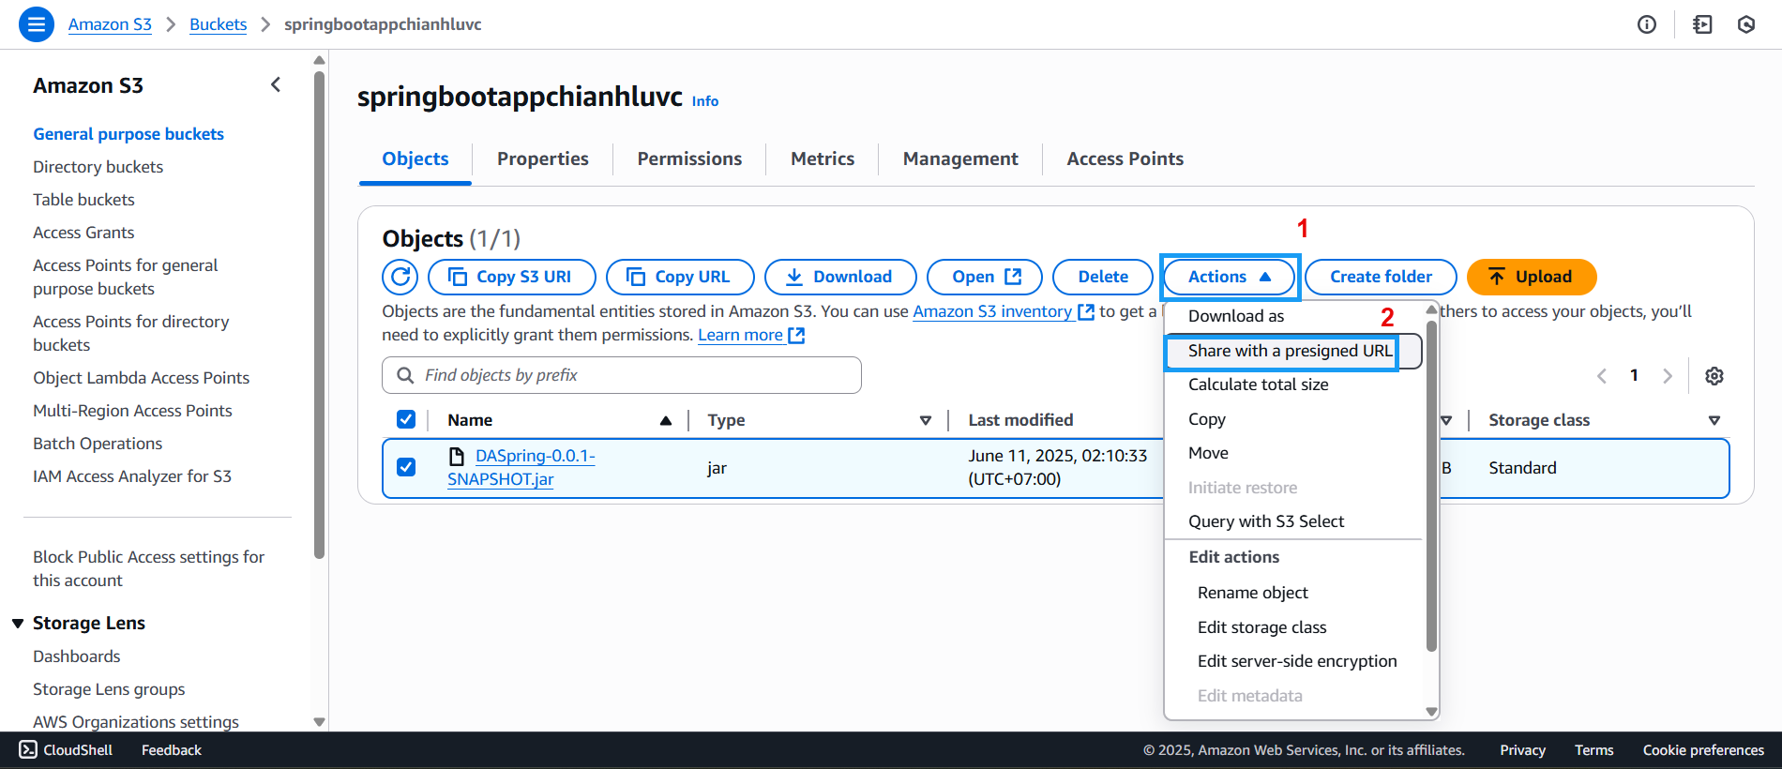The width and height of the screenshot is (1782, 769).
Task: Click the Copy URL button
Action: tap(680, 277)
